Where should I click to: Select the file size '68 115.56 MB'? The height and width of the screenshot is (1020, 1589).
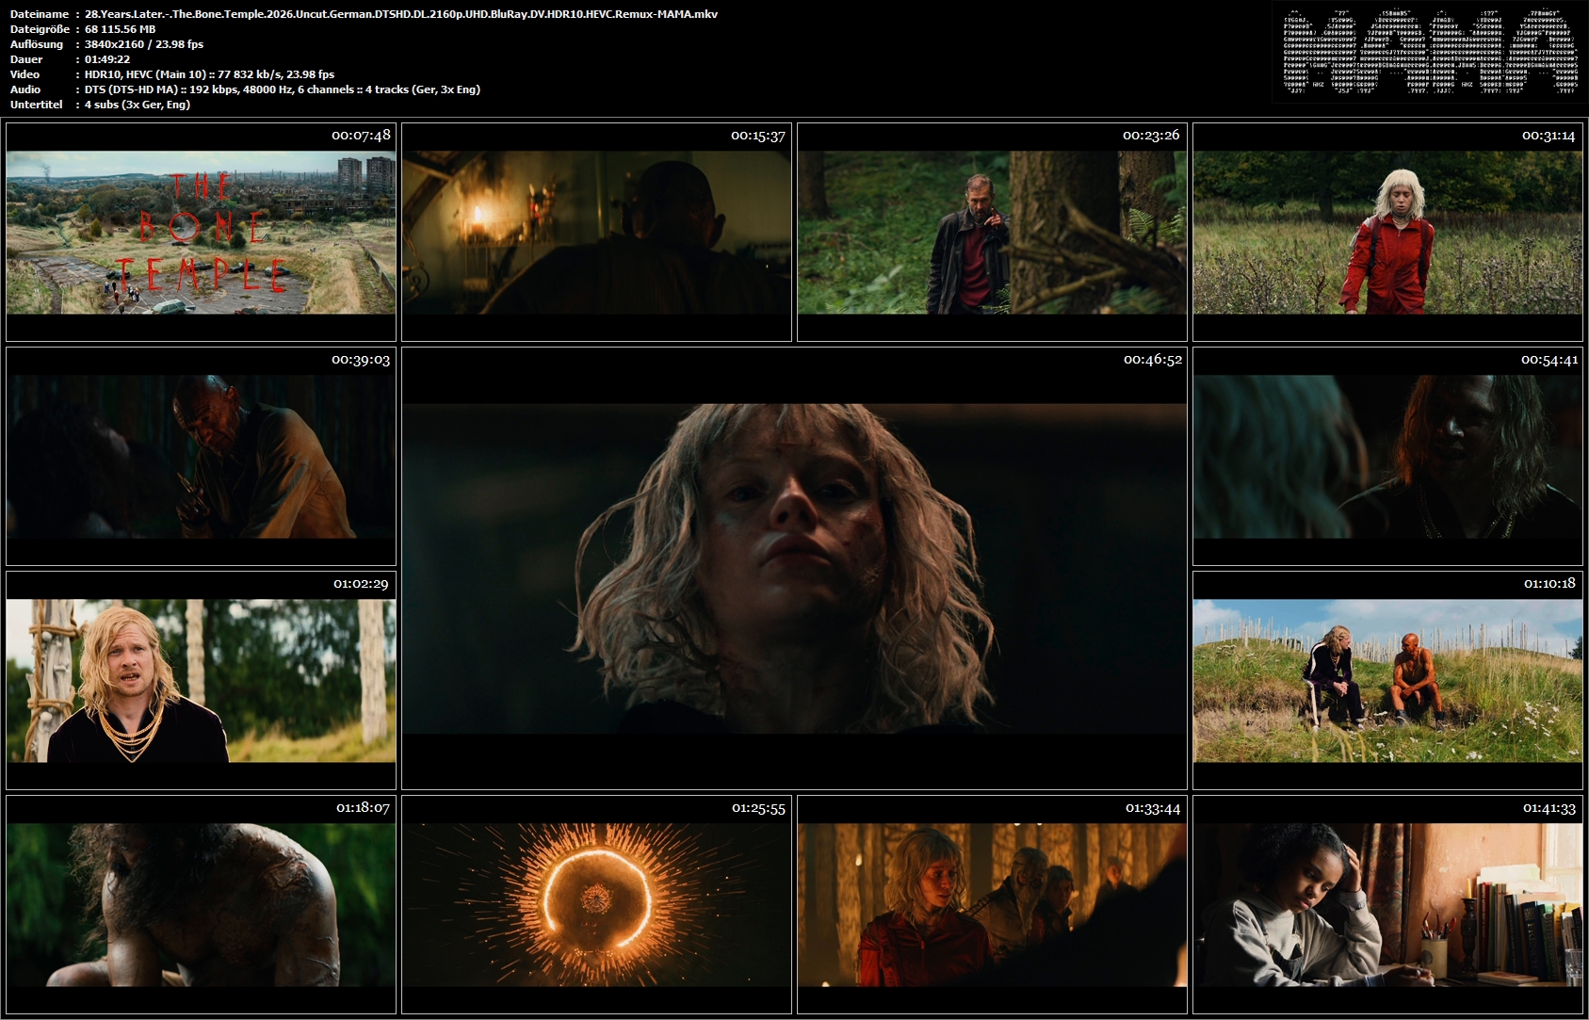point(121,29)
